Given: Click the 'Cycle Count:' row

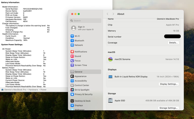Looking at the screenshot, I should [x=16, y=36].
